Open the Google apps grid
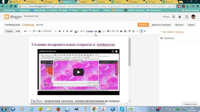This screenshot has height=112, width=200. tap(174, 17)
